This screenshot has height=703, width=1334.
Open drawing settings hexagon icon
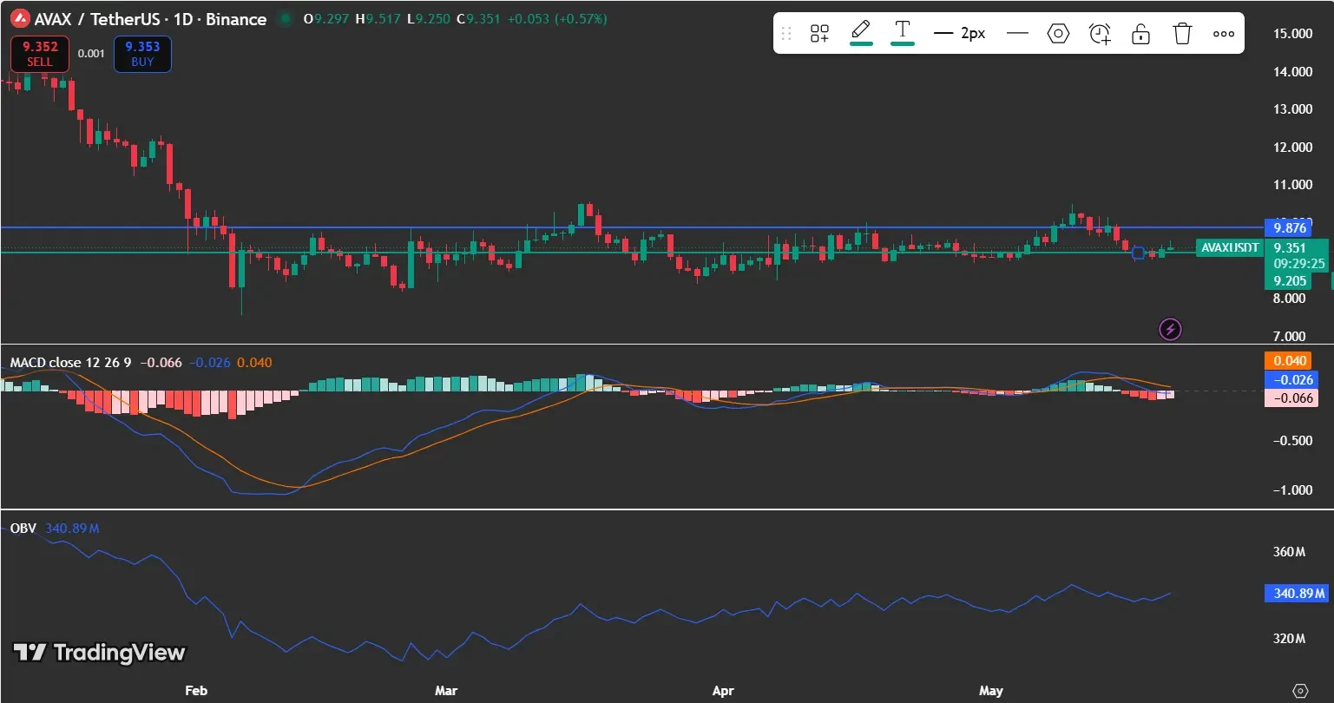coord(1058,34)
